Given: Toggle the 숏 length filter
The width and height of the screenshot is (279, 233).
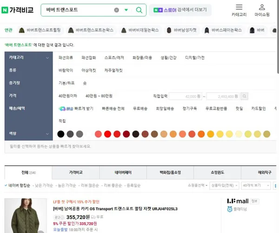Looking at the screenshot, I should click(x=85, y=83).
